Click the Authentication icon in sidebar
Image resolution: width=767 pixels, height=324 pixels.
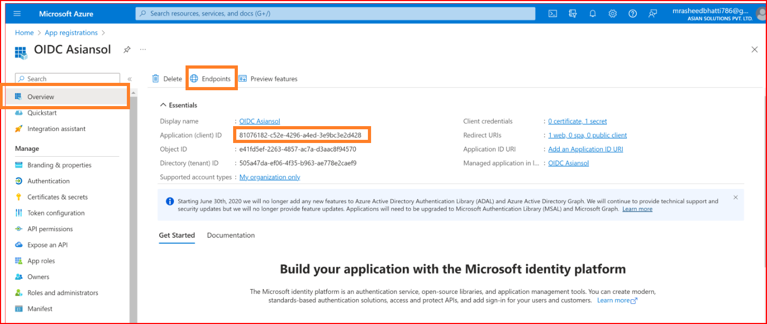coord(19,181)
